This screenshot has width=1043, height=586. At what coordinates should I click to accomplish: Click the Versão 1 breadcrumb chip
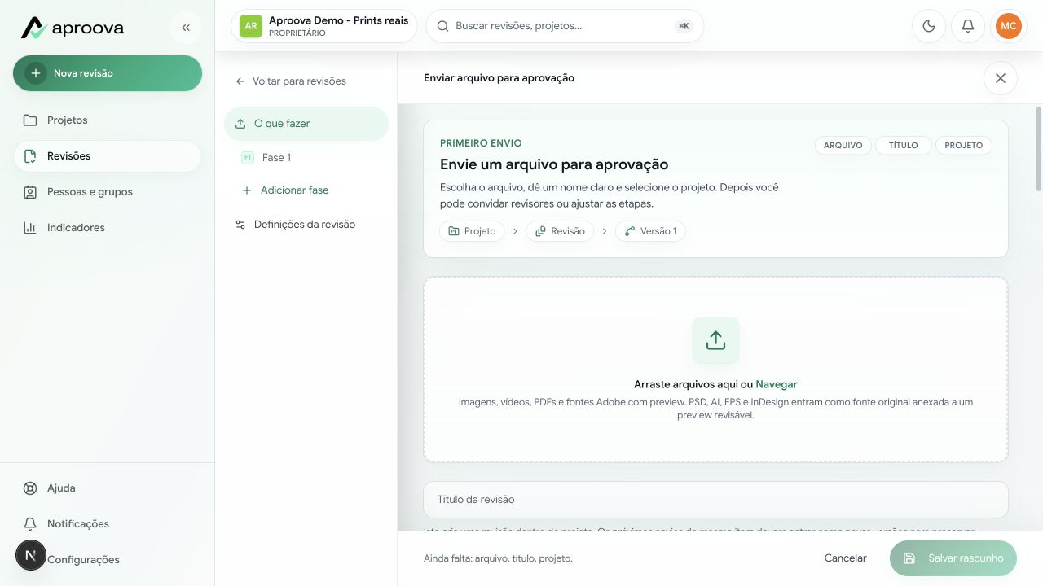tap(650, 231)
